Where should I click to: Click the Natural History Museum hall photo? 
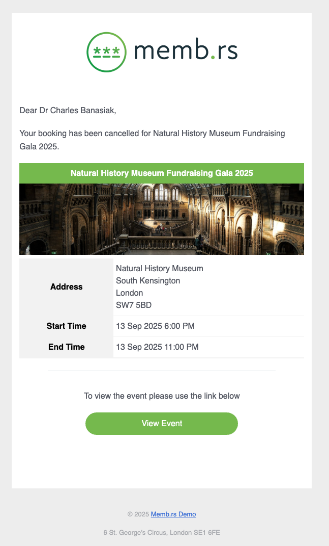(x=162, y=219)
